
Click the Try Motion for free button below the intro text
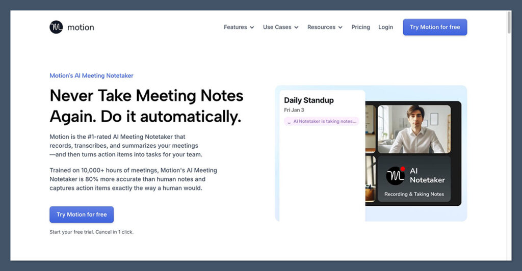tap(82, 214)
